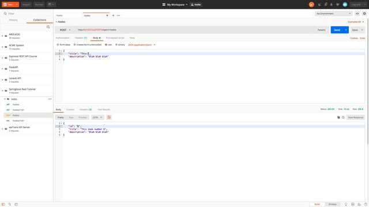Open the New button dropdown arrow
This screenshot has width=369, height=207.
tap(17, 5)
